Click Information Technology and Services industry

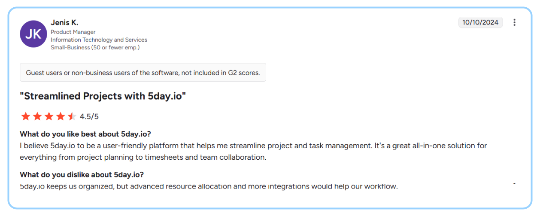coord(99,40)
